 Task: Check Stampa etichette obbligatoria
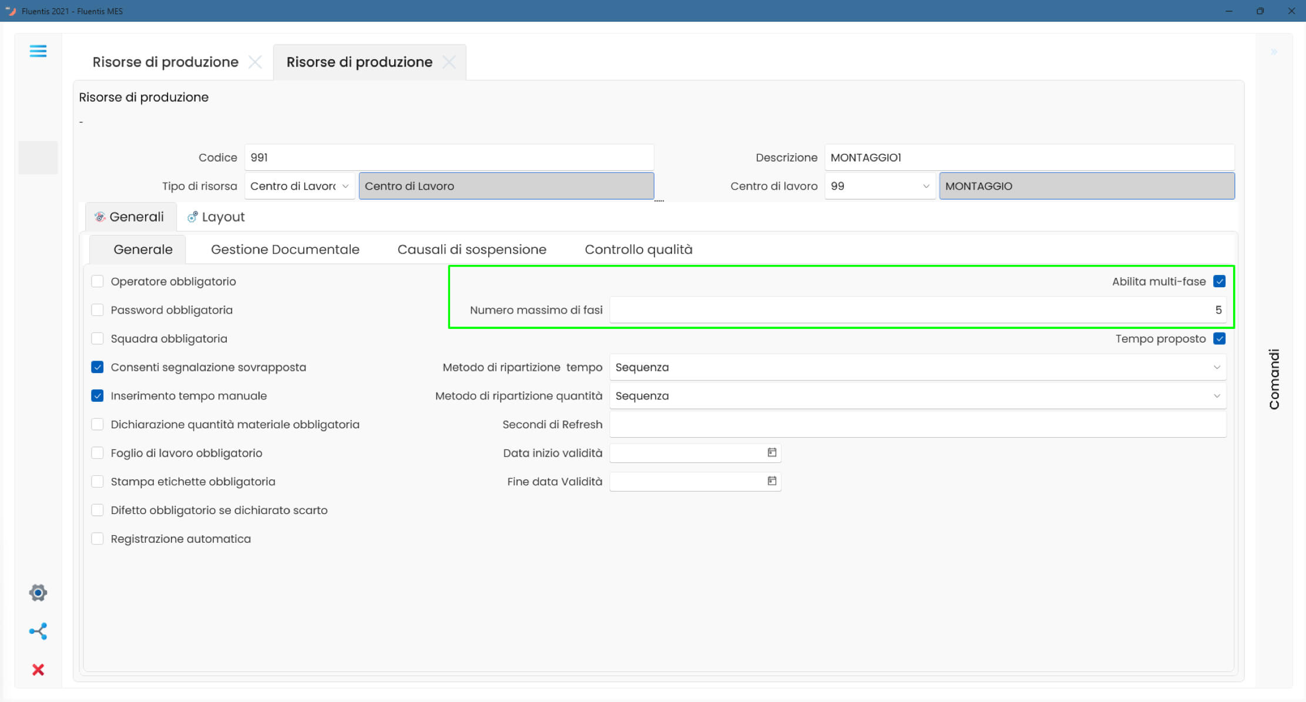coord(98,482)
